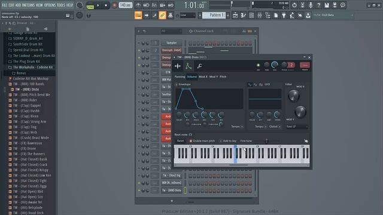
Task: Click the 140.000 tempo field
Action: pyautogui.click(x=126, y=5)
